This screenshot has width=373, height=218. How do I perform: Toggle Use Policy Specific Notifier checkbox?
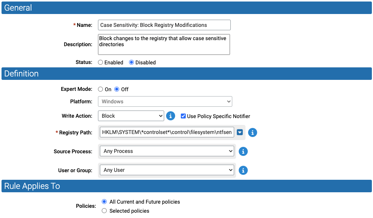183,116
